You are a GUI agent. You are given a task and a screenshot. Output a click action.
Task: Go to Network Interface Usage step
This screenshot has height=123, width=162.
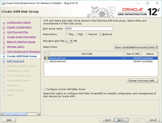(21, 42)
